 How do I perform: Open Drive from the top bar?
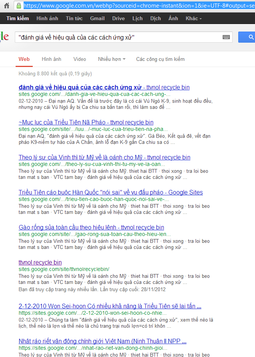point(118,18)
